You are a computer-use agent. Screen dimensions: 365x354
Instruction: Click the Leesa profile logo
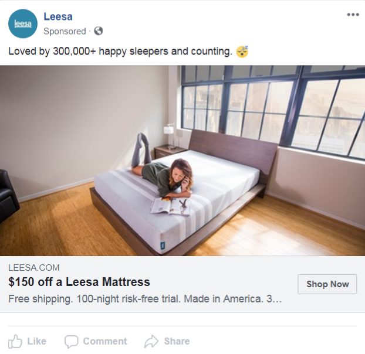22,23
